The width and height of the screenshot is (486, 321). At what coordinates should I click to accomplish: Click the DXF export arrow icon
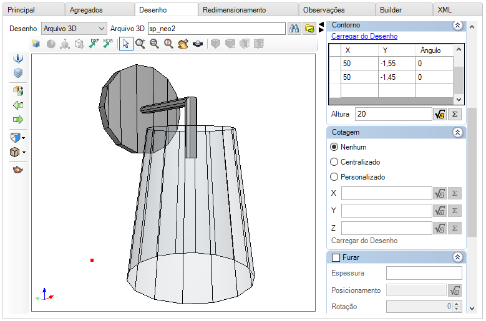click(94, 44)
